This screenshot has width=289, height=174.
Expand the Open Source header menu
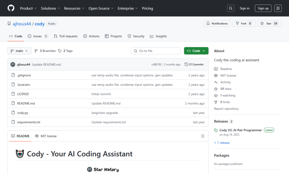coord(101,8)
